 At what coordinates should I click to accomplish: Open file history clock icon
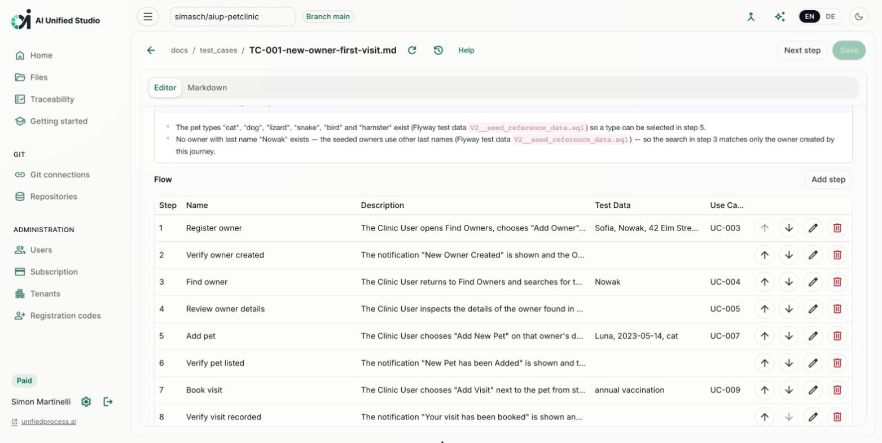438,50
